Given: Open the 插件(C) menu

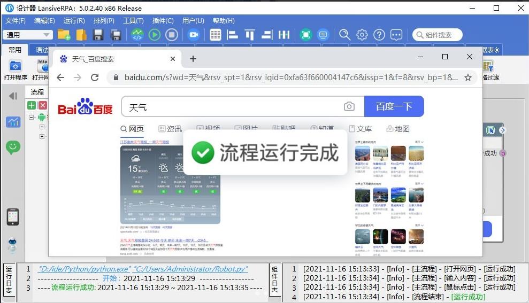Looking at the screenshot, I should pos(163,20).
